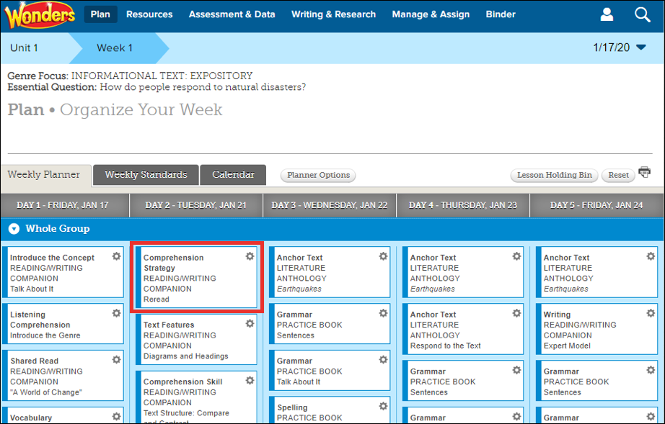This screenshot has height=424, width=665.
Task: Switch to the Weekly Standards tab
Action: click(146, 175)
